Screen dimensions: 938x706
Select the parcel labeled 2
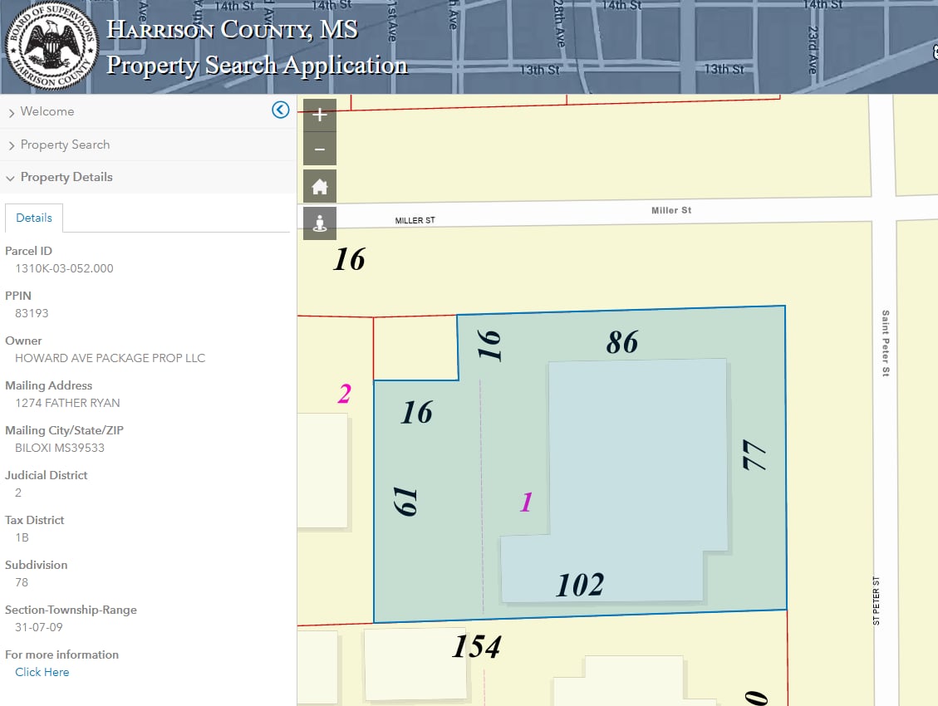(345, 394)
